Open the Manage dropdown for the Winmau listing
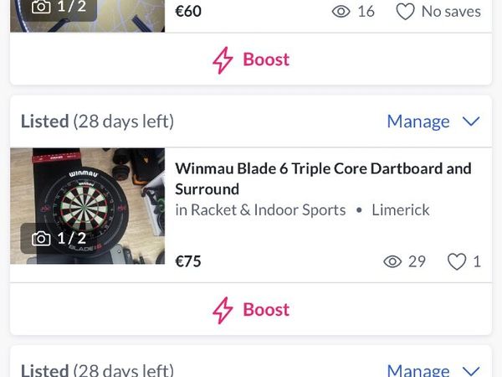 pyautogui.click(x=418, y=121)
